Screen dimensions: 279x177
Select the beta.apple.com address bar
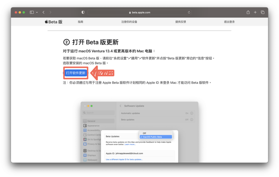click(139, 12)
